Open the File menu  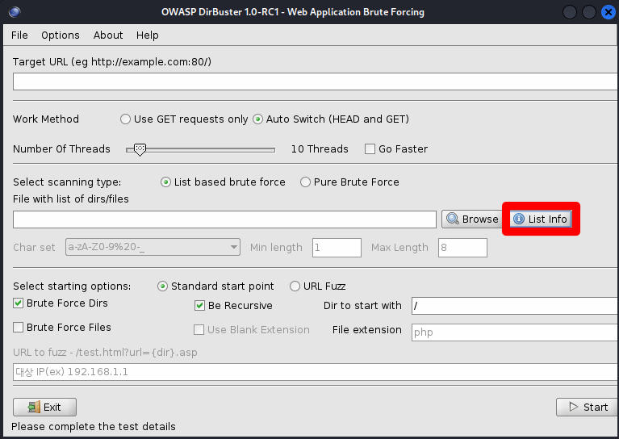point(19,36)
